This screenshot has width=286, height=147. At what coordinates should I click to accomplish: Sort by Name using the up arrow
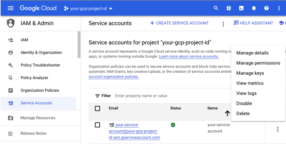[227, 113]
